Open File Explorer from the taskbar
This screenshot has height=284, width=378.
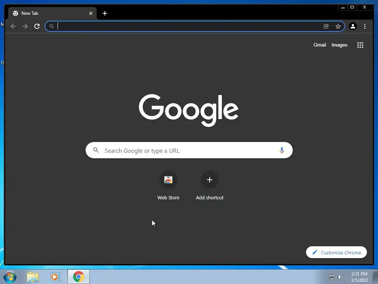33,277
